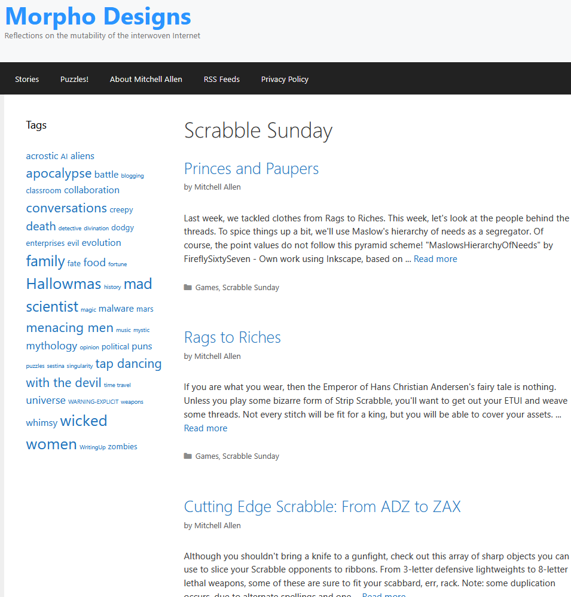Open the Privacy Policy page
This screenshot has height=597, width=571.
(x=285, y=79)
